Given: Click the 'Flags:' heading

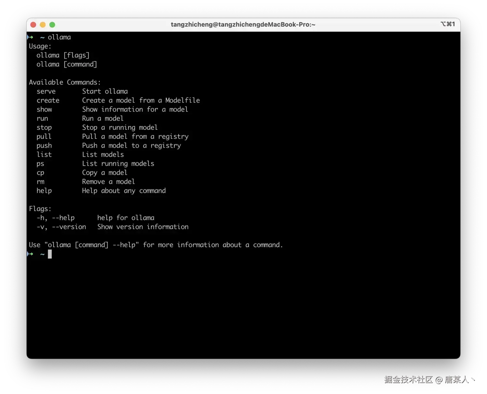Looking at the screenshot, I should (x=40, y=209).
